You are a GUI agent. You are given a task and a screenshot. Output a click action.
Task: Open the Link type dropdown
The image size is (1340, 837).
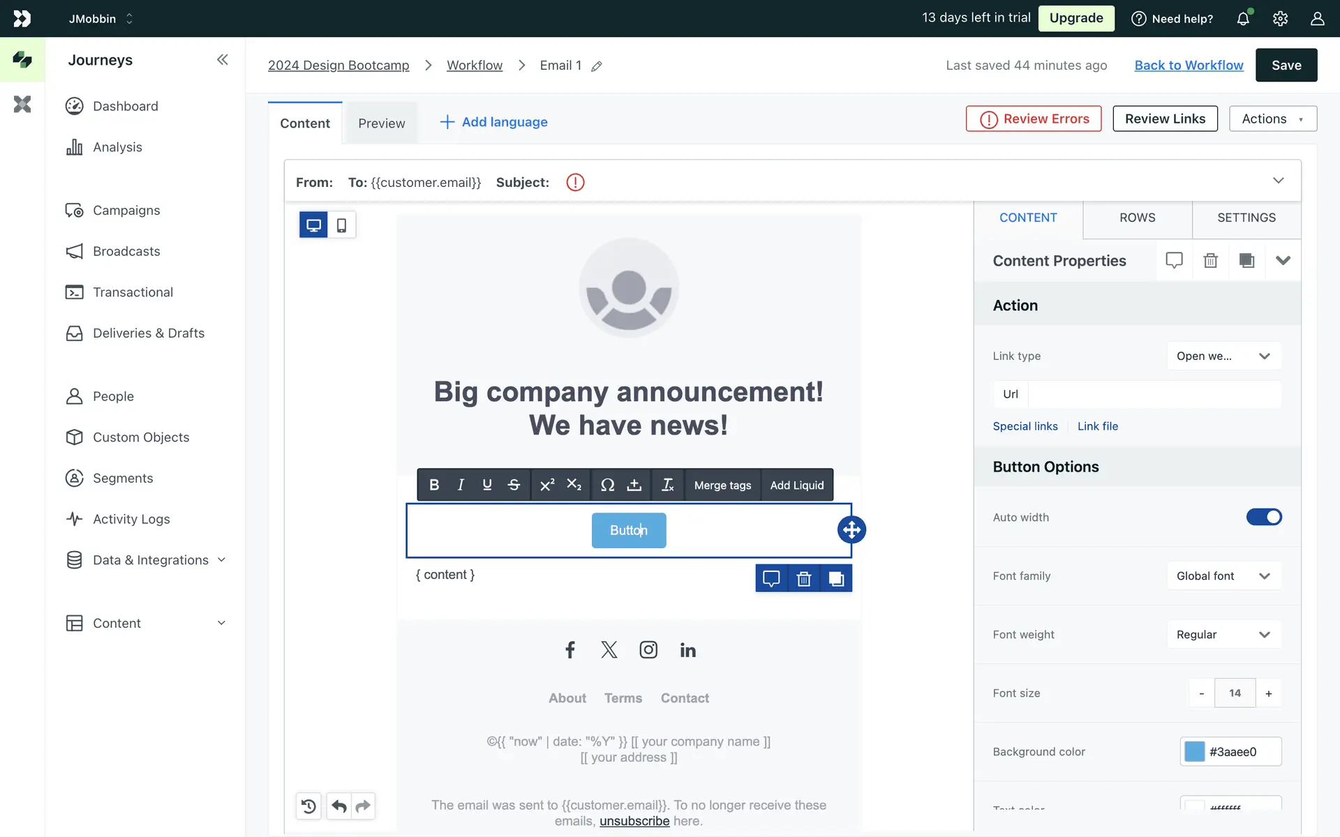tap(1223, 356)
